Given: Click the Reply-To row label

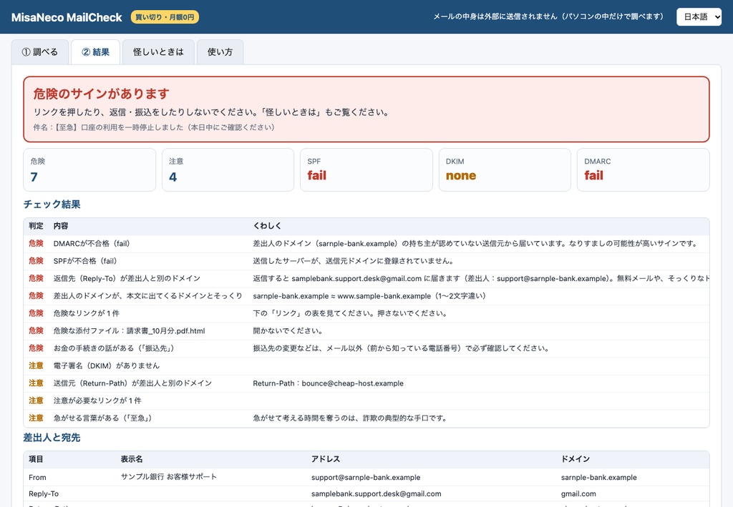Looking at the screenshot, I should point(44,493).
